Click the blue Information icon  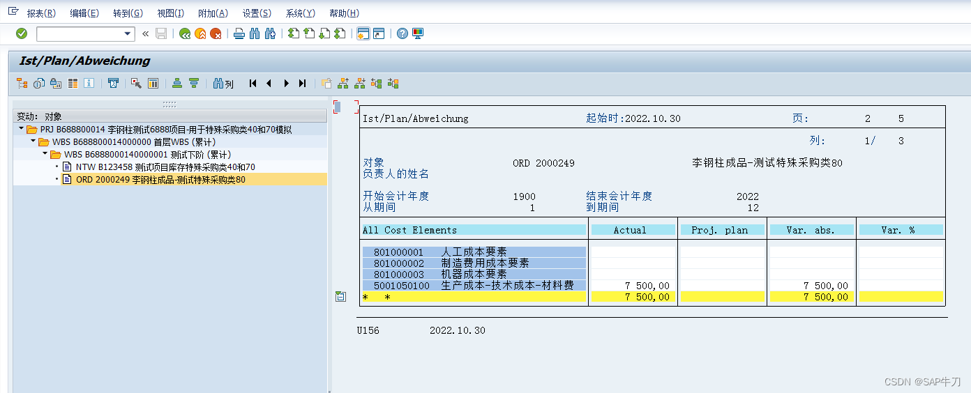tap(89, 84)
